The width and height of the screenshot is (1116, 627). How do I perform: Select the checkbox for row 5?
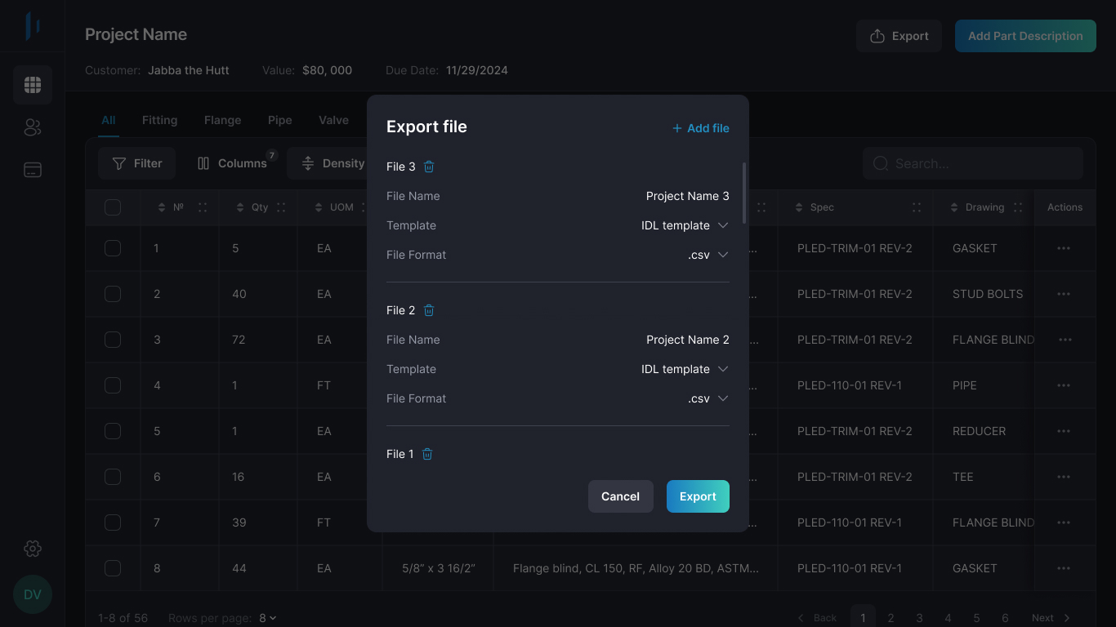(x=113, y=431)
